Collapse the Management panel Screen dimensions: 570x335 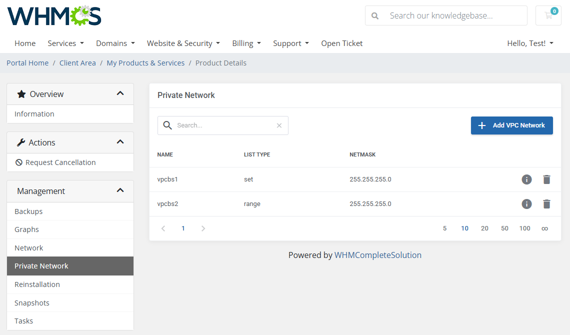[x=120, y=190]
